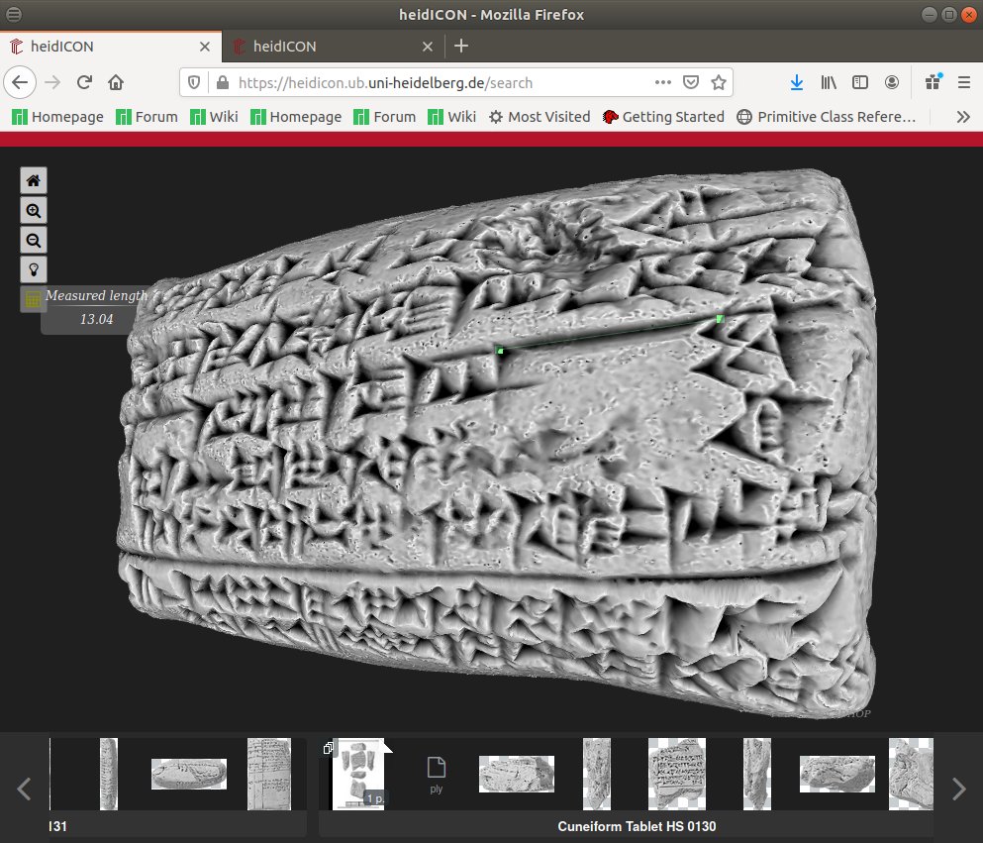Open second Wiki bookmark
Screen dimensions: 983x843
452,117
